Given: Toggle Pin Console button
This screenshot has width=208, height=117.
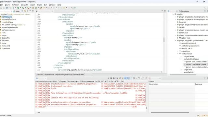Looking at the screenshot, I should tap(131, 78).
